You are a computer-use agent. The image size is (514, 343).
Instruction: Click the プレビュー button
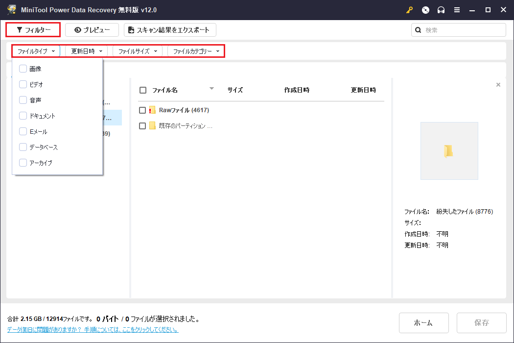pos(92,30)
